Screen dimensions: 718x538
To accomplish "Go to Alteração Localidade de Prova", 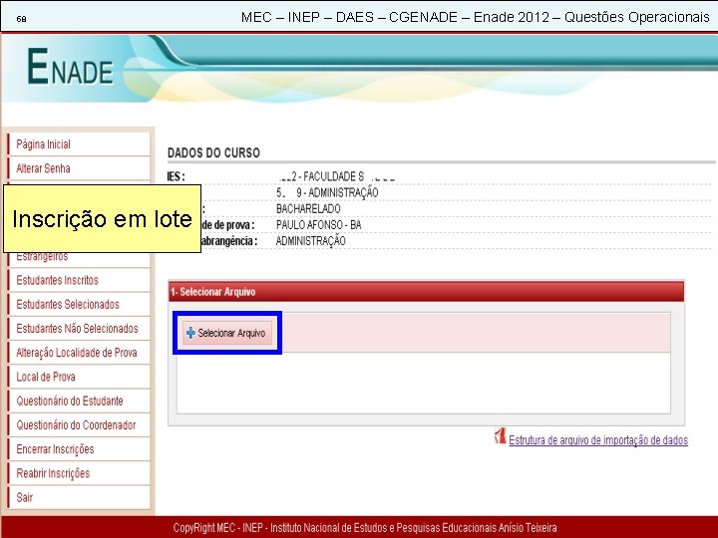I will click(79, 353).
